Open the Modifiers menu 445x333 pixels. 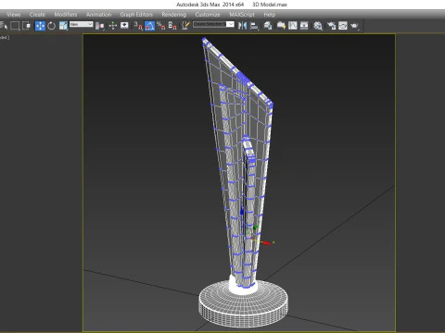66,15
